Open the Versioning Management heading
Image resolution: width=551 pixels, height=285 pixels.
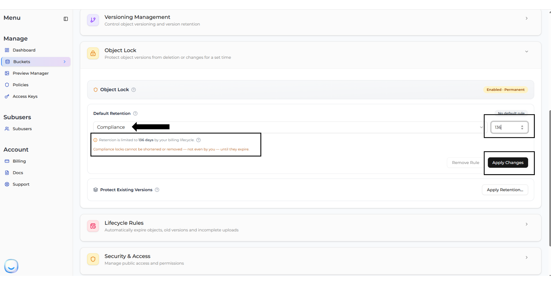click(137, 17)
